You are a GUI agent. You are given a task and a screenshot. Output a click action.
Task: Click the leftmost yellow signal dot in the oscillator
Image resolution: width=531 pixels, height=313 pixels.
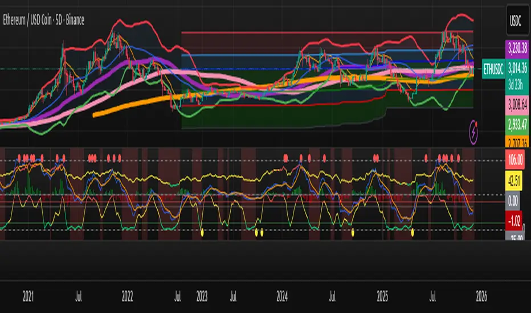pos(203,232)
